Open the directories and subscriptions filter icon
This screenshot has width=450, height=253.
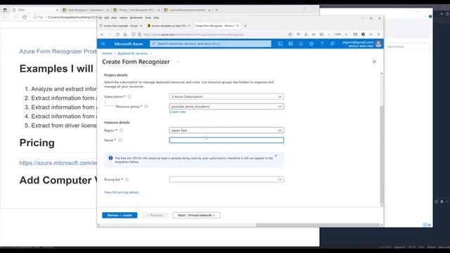(290, 44)
